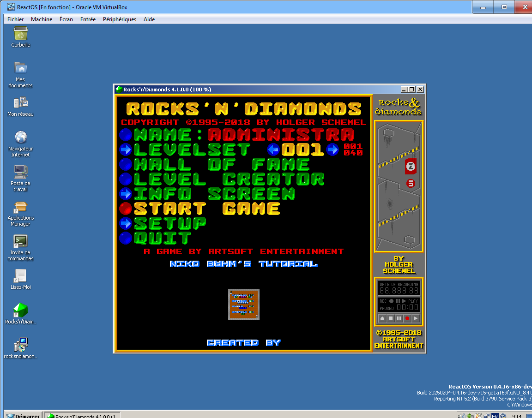Viewport: 532px width, 418px height.
Task: Open the Entrée menu in VirtualBox
Action: click(x=88, y=19)
